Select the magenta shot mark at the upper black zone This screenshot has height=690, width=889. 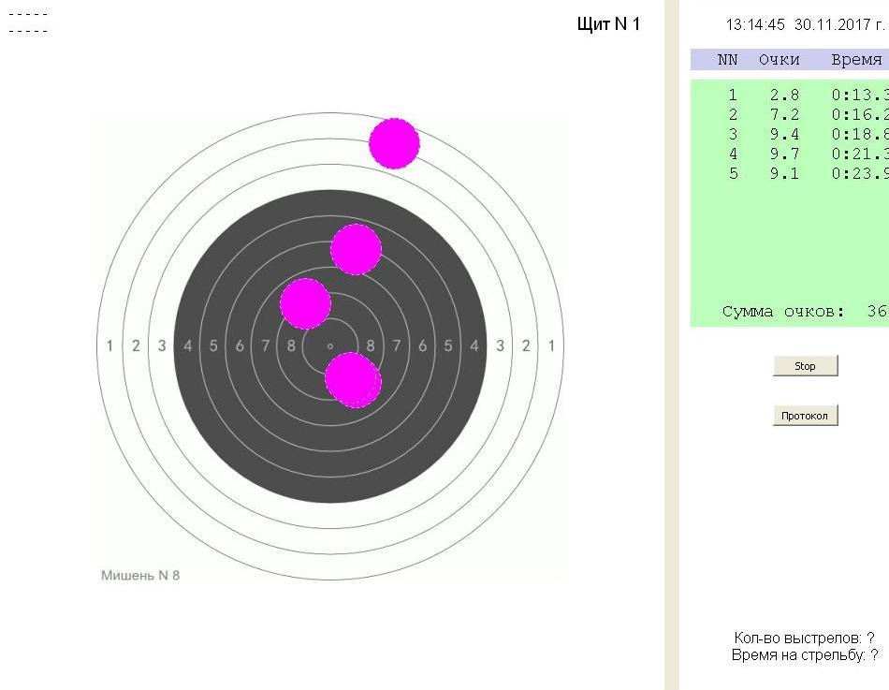356,249
